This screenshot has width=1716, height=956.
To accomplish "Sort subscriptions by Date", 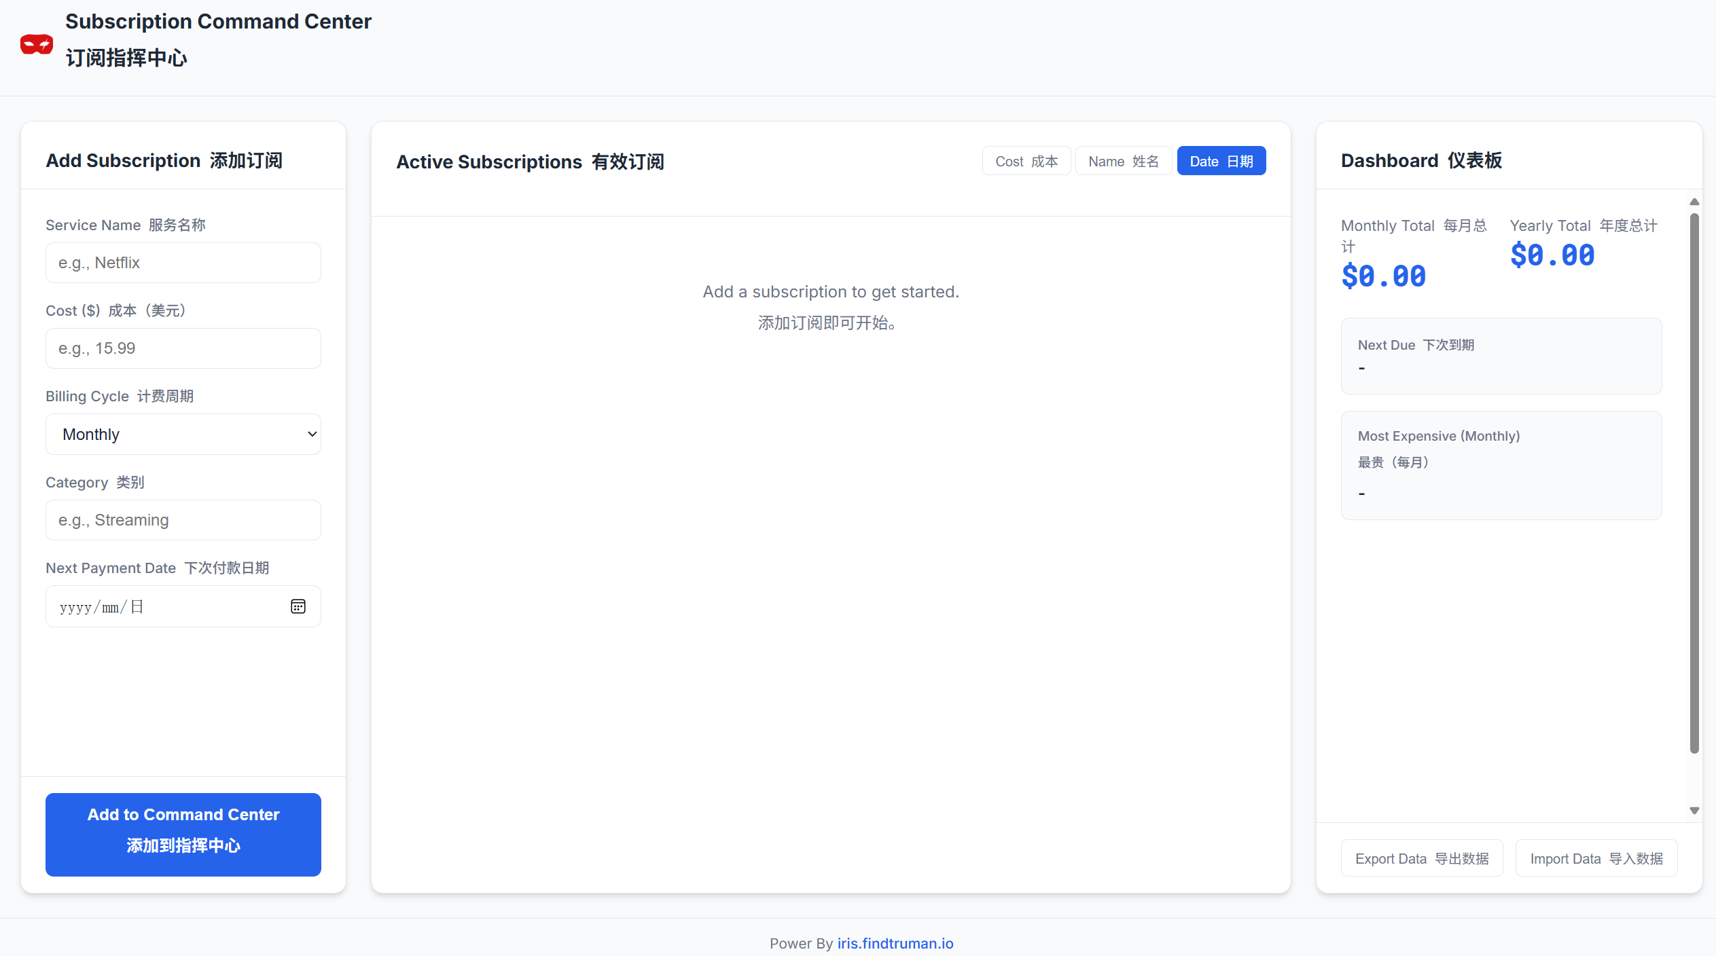I will click(x=1221, y=161).
